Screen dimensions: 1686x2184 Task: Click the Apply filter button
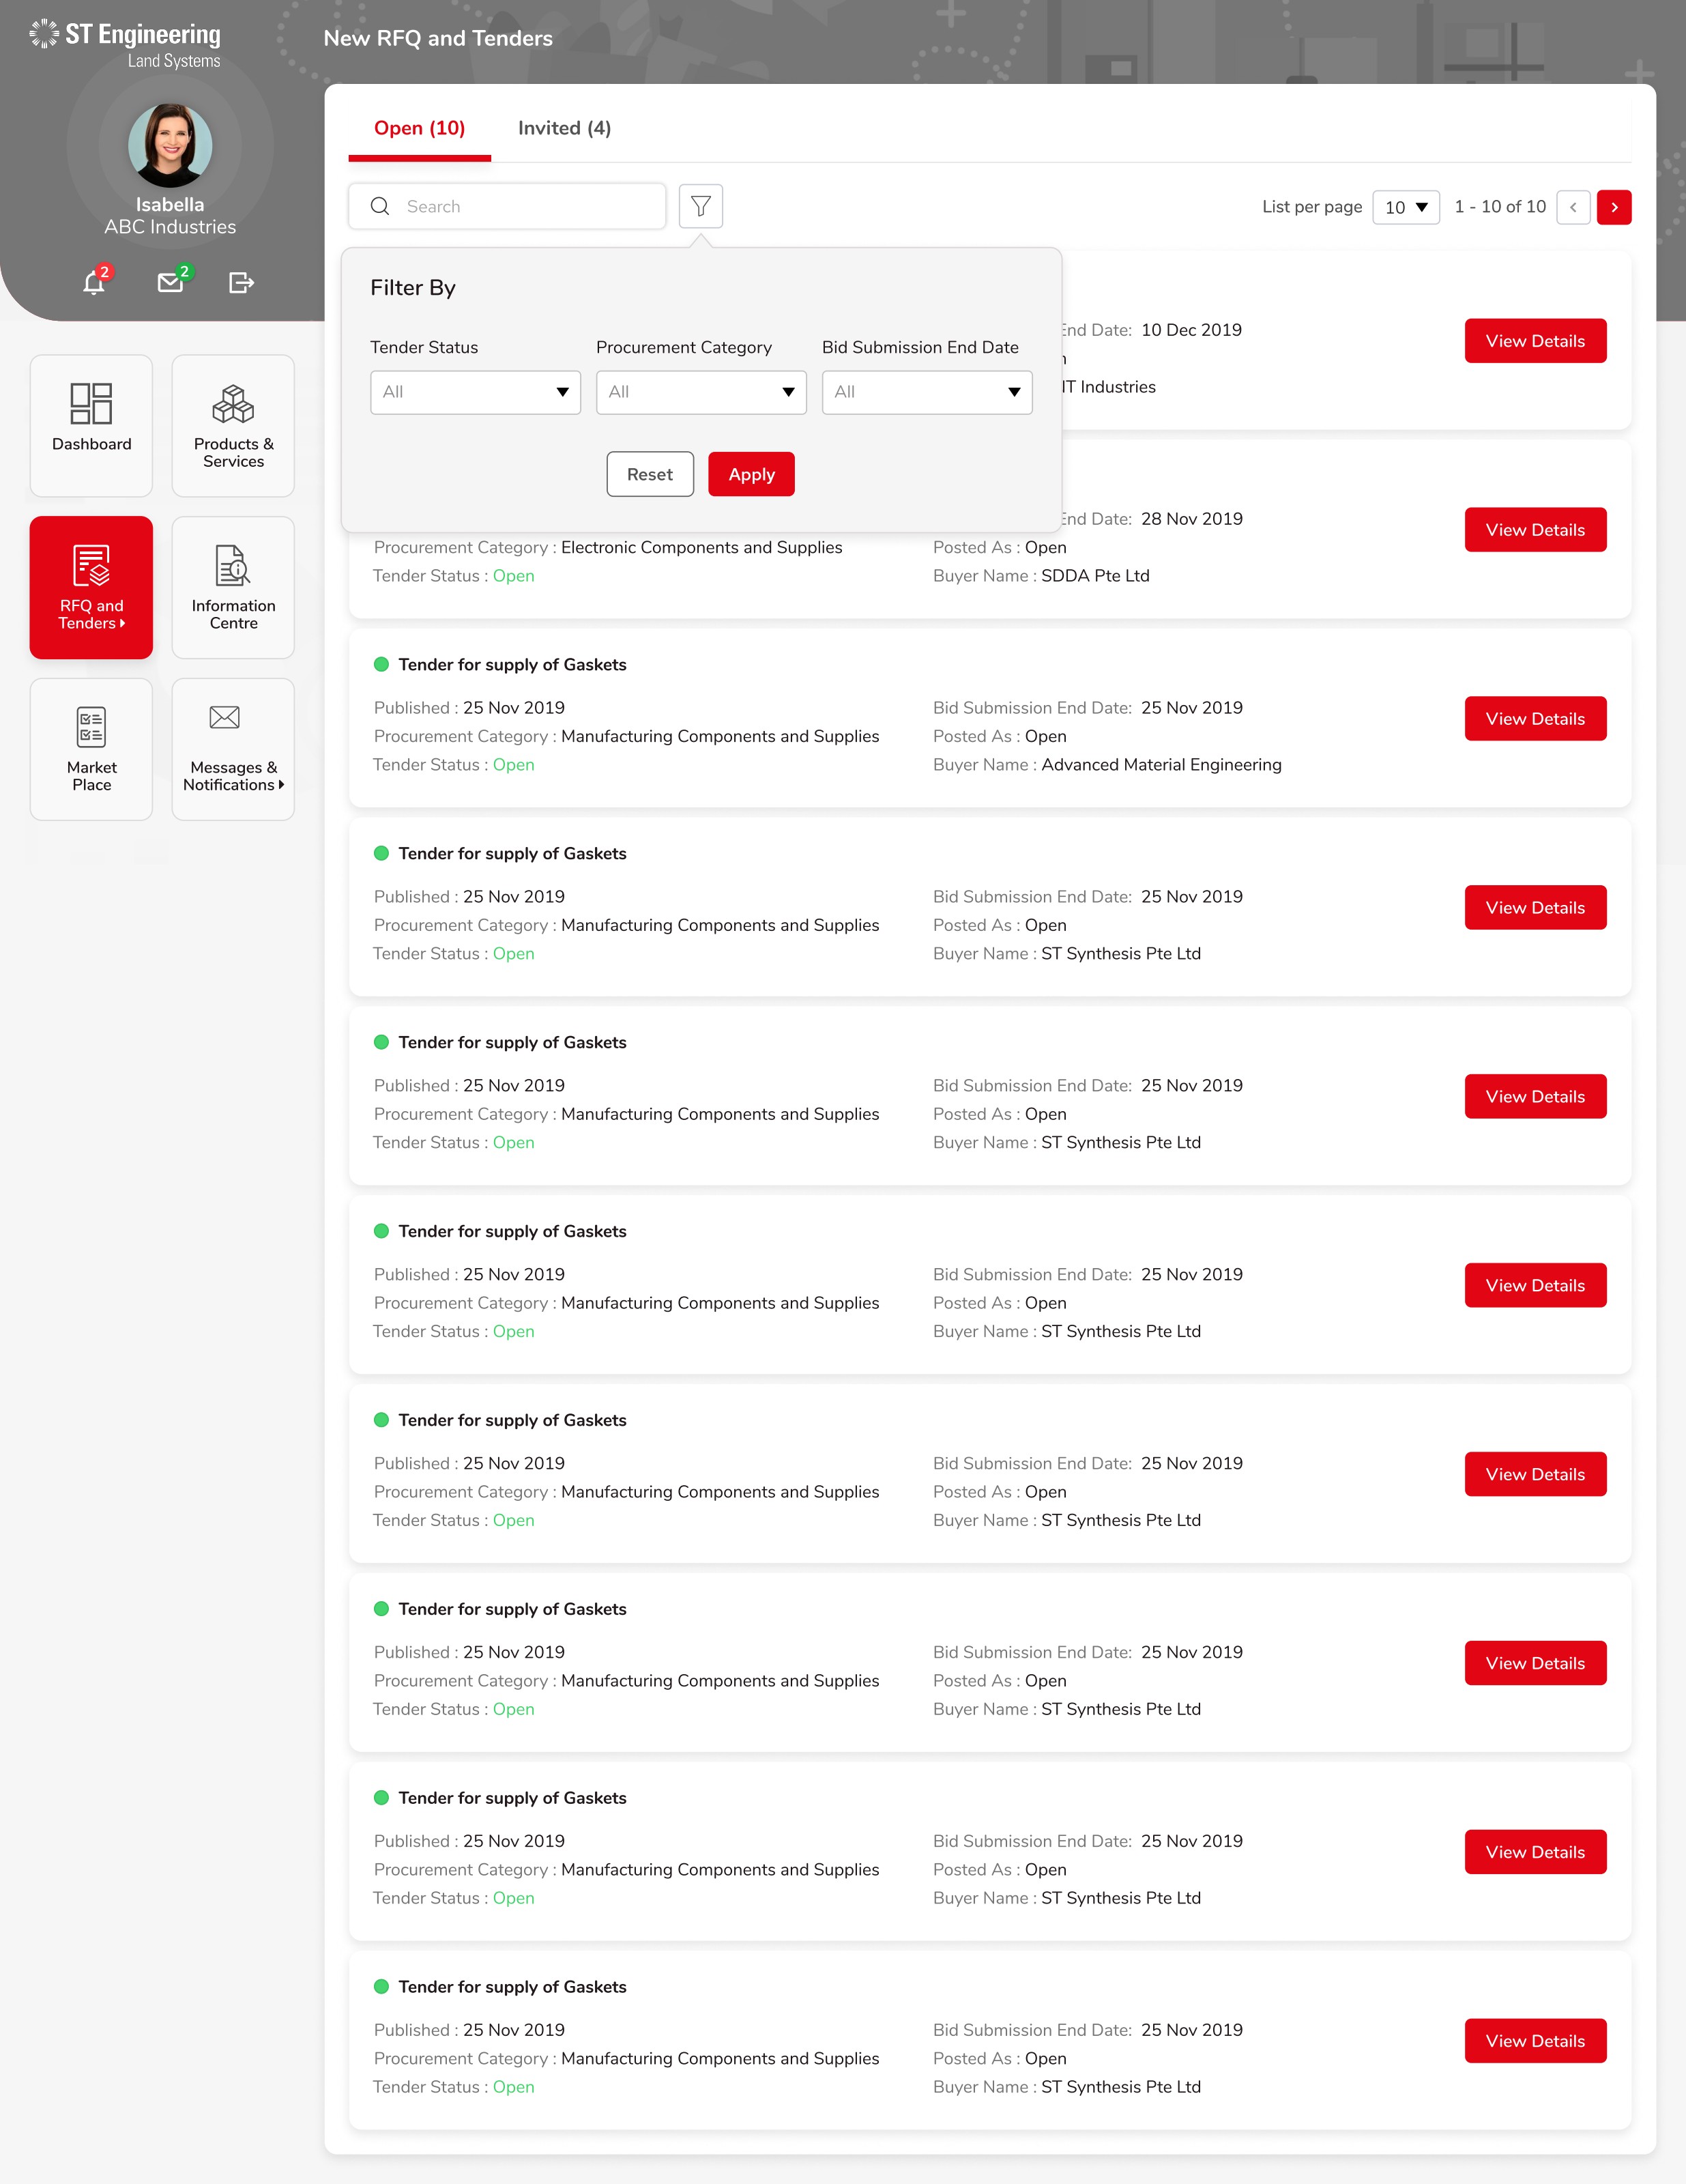tap(752, 474)
